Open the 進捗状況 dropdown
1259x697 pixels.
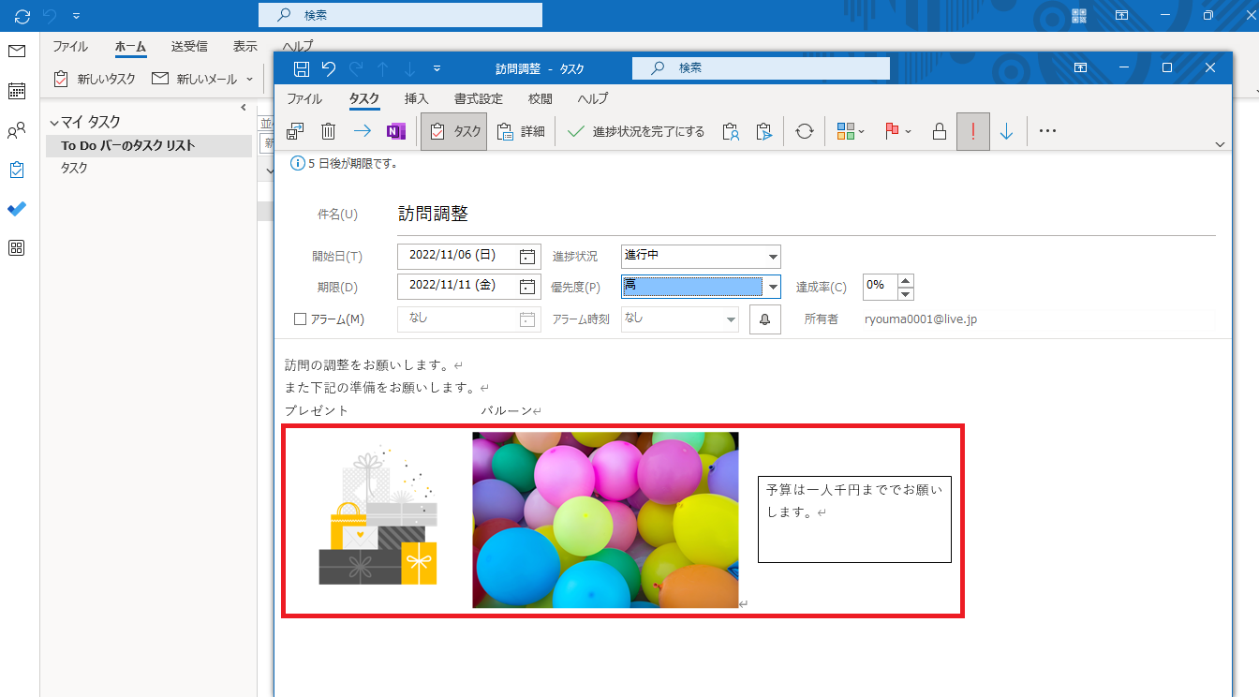(773, 257)
